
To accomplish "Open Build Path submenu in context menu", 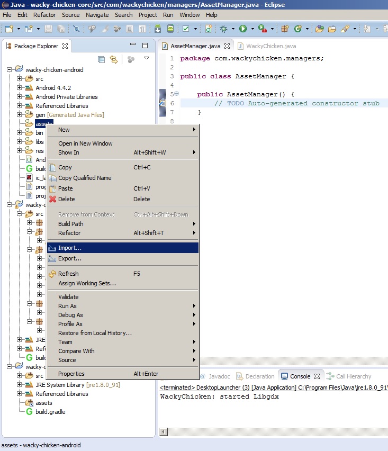I will (123, 224).
